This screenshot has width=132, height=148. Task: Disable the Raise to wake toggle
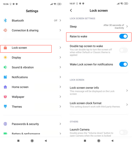click(123, 36)
